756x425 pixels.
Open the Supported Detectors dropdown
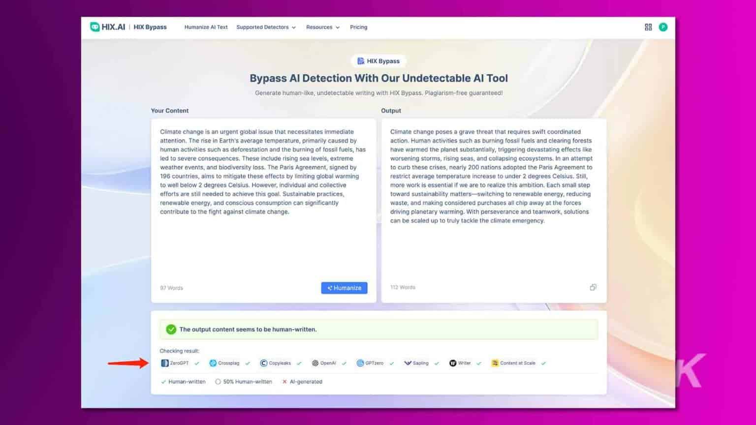263,27
